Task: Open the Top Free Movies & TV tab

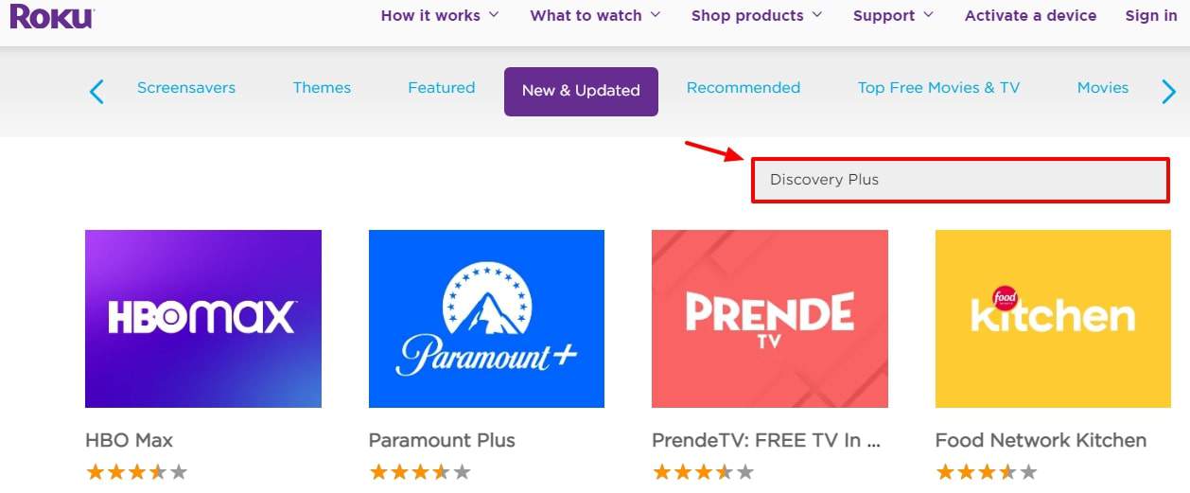Action: tap(938, 87)
